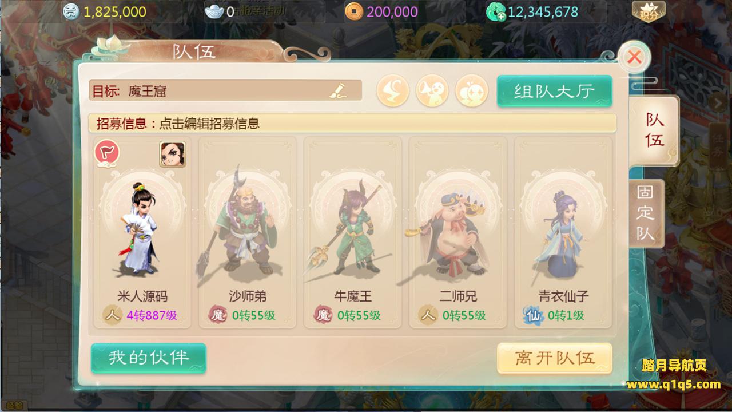Click the first round icon left of 组队大厅
The image size is (732, 412).
pos(393,91)
